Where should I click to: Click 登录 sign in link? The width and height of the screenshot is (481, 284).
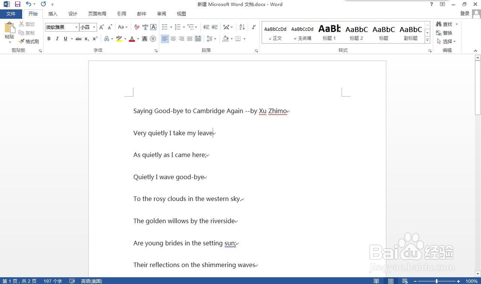pyautogui.click(x=465, y=13)
